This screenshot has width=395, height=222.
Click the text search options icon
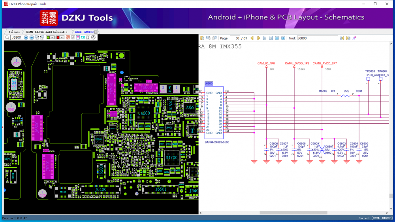coord(354,38)
